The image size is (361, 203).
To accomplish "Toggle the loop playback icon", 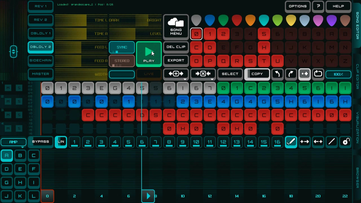I will (x=318, y=74).
